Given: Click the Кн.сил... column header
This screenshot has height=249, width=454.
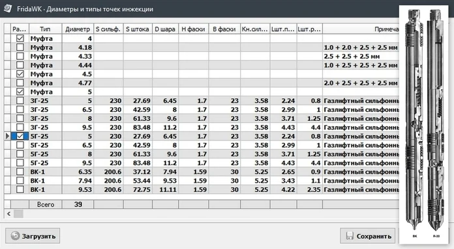Looking at the screenshot, I should (255, 29).
